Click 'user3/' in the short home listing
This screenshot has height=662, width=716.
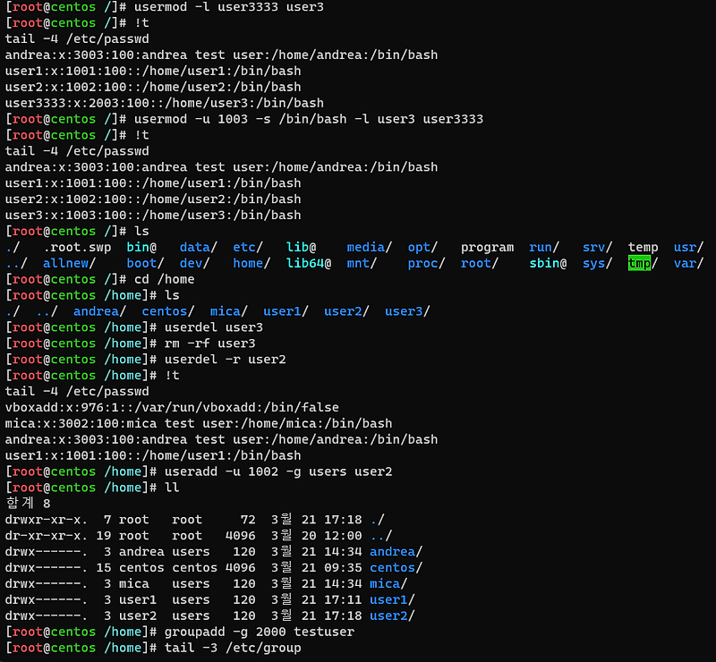tap(407, 311)
